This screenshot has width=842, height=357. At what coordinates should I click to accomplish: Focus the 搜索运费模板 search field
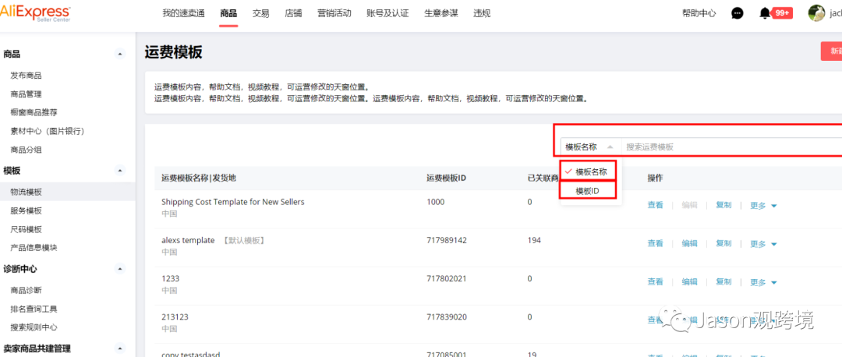point(731,147)
